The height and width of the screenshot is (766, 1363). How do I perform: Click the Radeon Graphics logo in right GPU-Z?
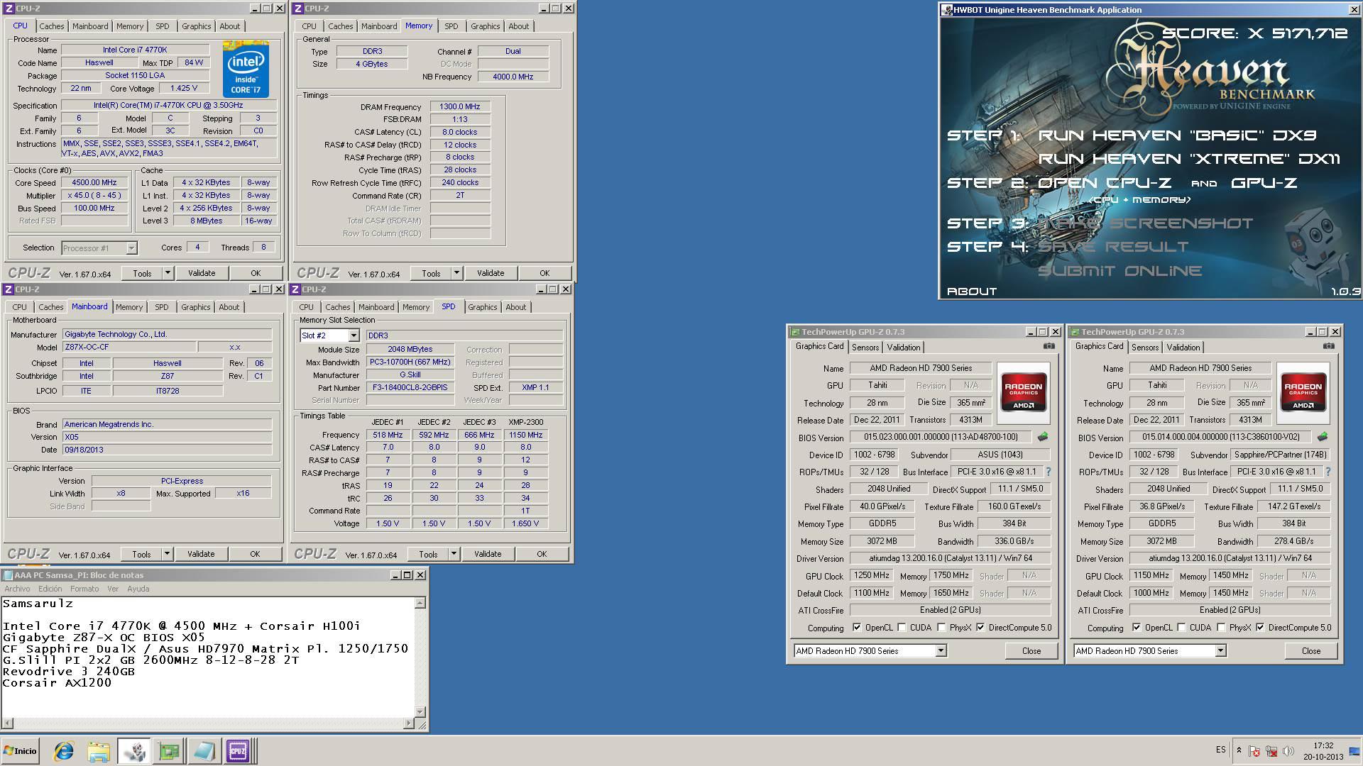(1303, 393)
